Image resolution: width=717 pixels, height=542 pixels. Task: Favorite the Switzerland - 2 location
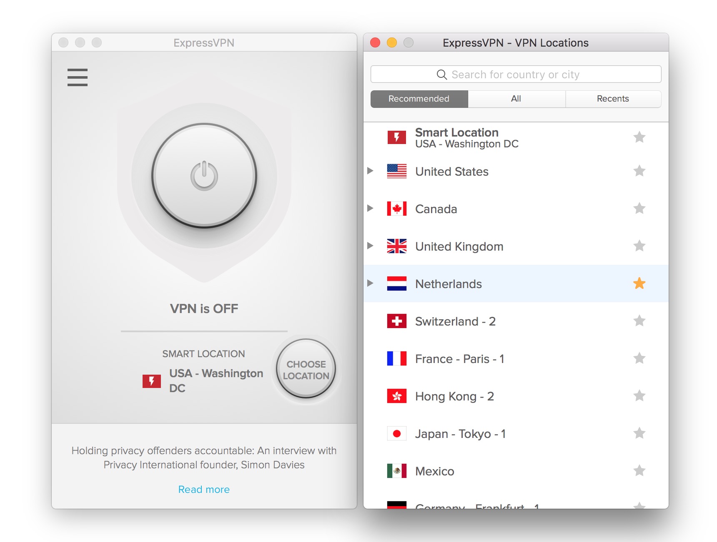pyautogui.click(x=639, y=321)
